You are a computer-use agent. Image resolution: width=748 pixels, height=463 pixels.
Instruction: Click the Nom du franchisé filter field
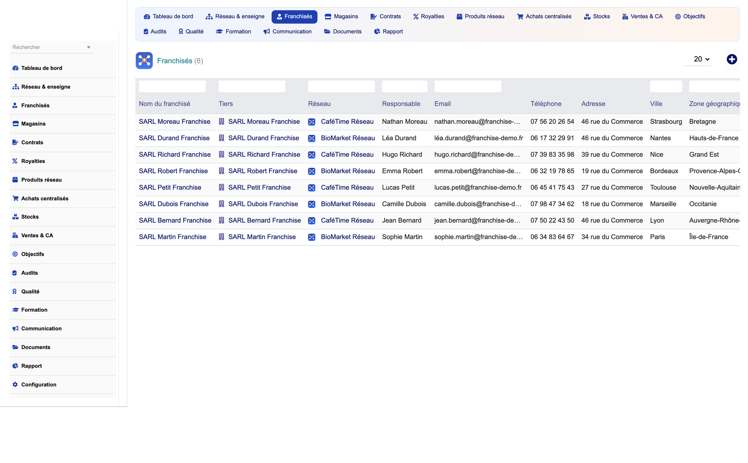point(172,86)
